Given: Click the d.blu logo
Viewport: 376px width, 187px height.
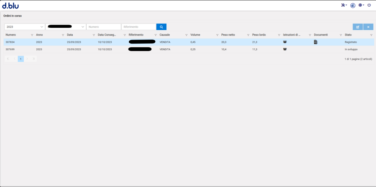Looking at the screenshot, I should [10, 5].
